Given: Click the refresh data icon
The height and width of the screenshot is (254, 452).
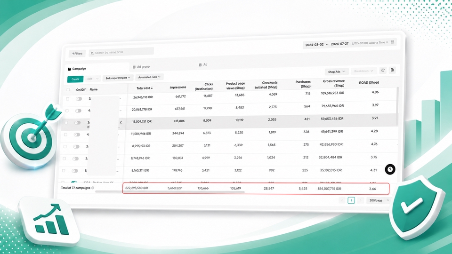Looking at the screenshot, I should point(383,70).
